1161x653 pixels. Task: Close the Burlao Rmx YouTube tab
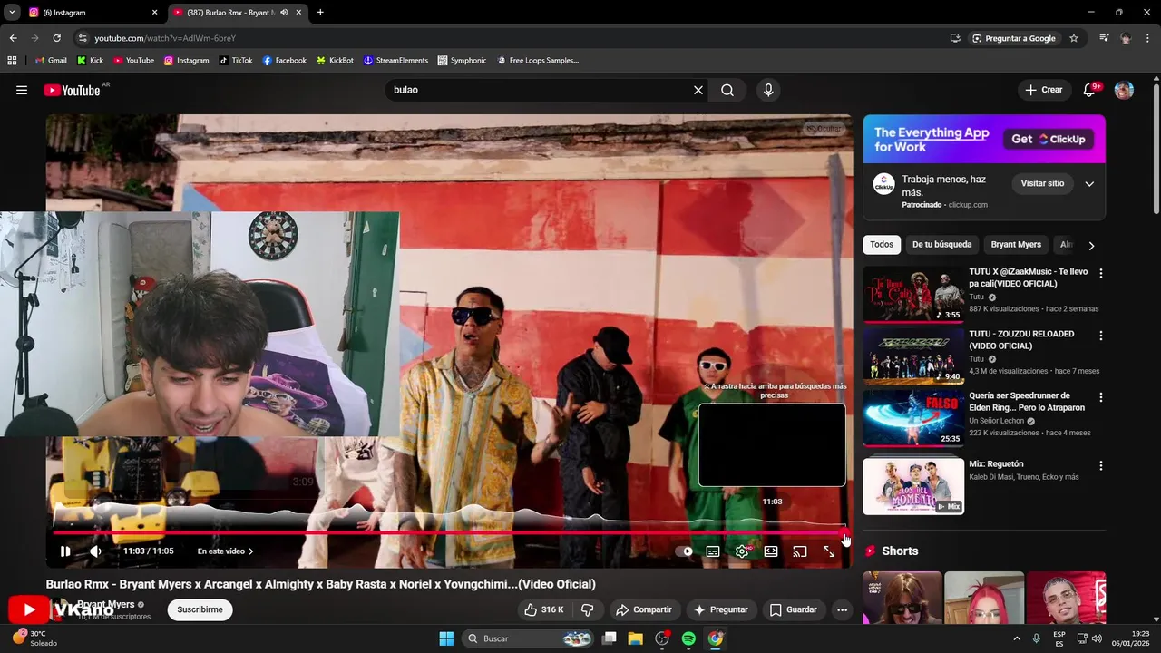coord(298,13)
